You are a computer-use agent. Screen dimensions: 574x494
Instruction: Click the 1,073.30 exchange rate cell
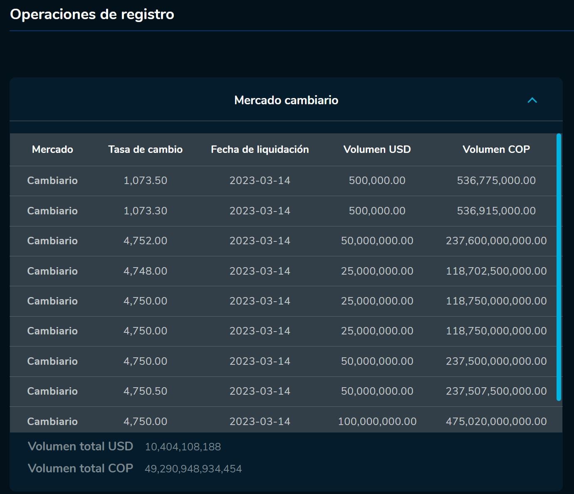(x=145, y=211)
